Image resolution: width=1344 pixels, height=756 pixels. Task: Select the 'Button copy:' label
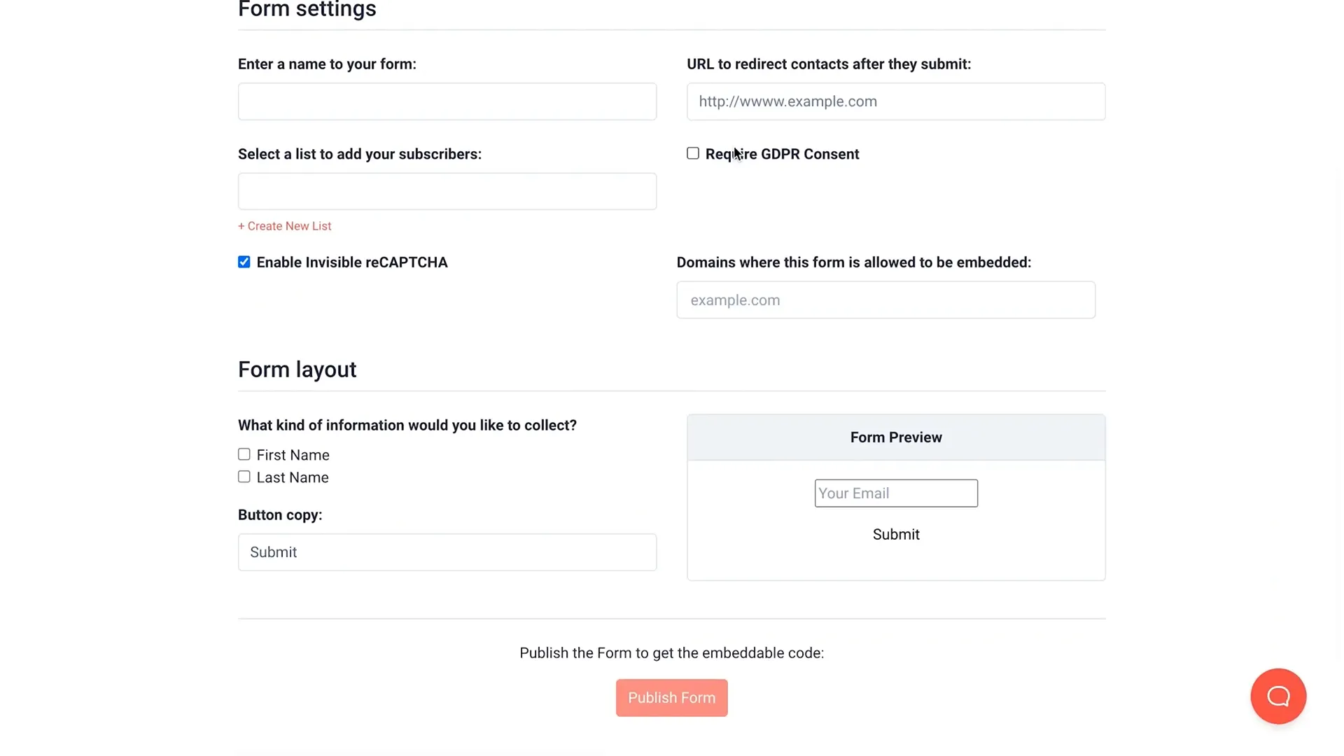coord(280,515)
